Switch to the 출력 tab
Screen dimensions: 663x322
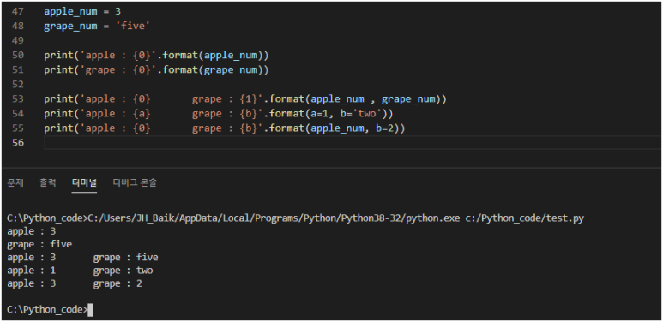[48, 182]
